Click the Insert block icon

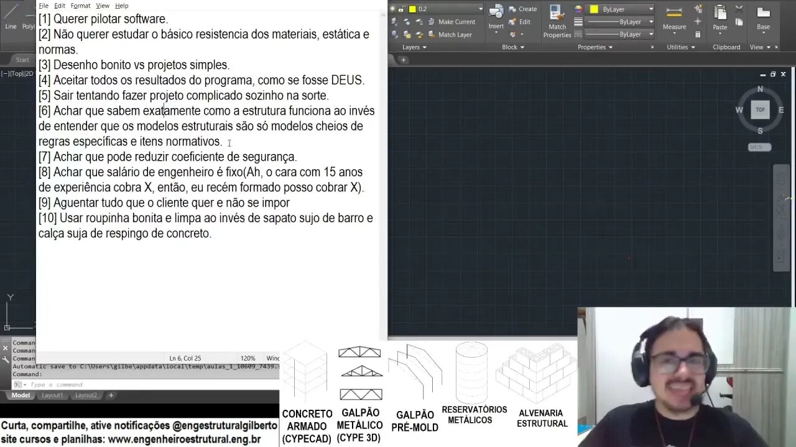[496, 12]
